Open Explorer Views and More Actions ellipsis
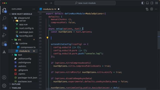The height and width of the screenshot is (90, 160). click(x=34, y=9)
